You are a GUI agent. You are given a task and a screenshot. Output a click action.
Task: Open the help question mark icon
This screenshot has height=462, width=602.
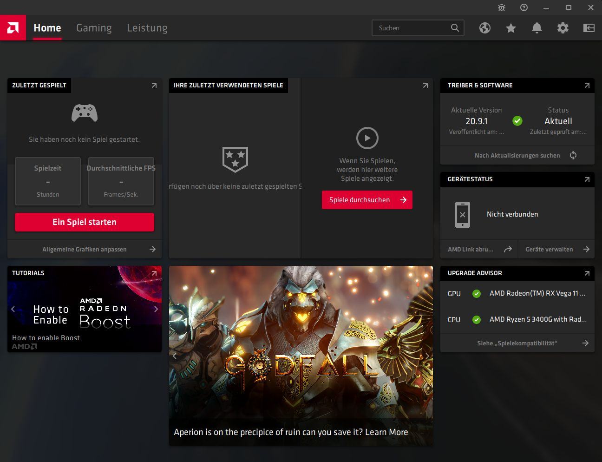(x=524, y=7)
